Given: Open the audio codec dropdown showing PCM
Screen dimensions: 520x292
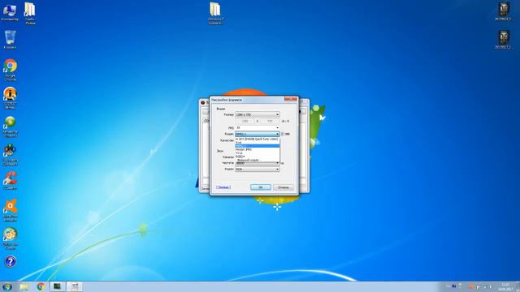Looking at the screenshot, I should [x=258, y=170].
